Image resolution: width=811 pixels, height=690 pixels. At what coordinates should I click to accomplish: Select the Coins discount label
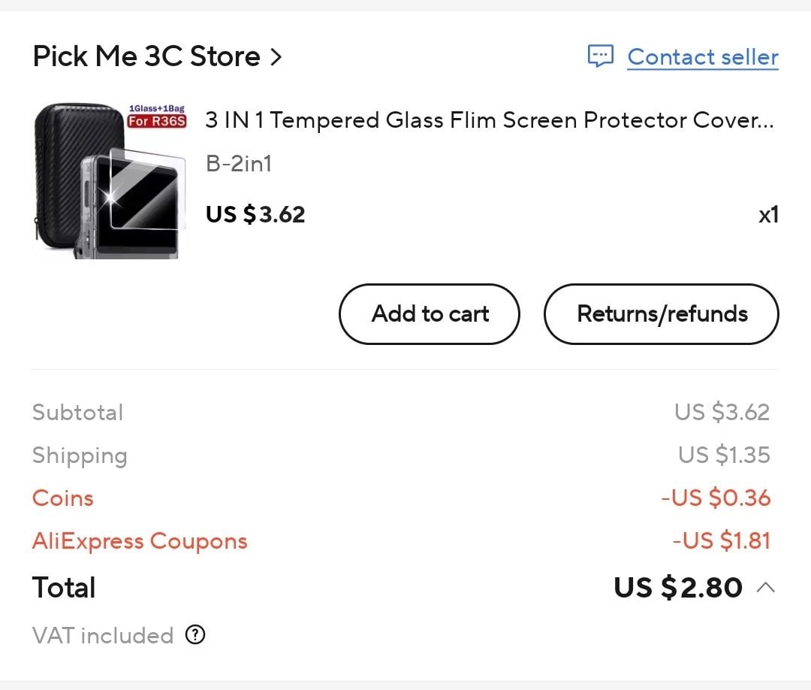click(x=62, y=498)
